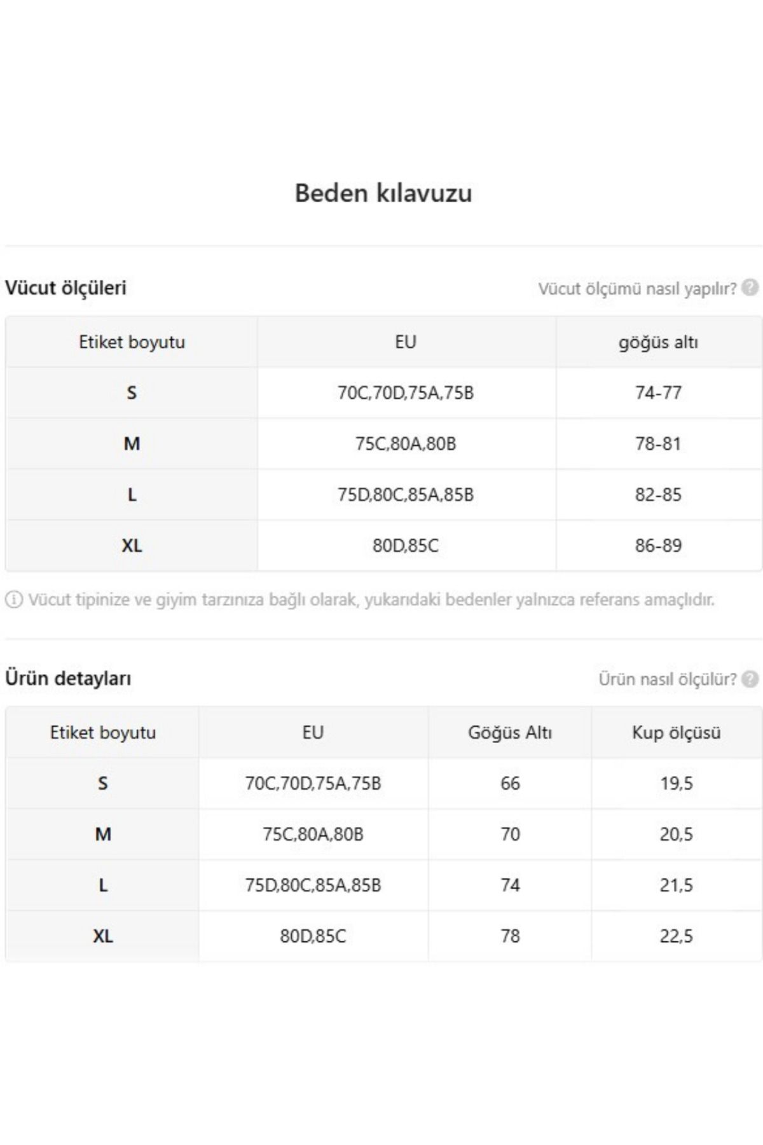Click the 78 Göğüs Altı value for XL
Screen dimensions: 763x1145
[x=510, y=936]
